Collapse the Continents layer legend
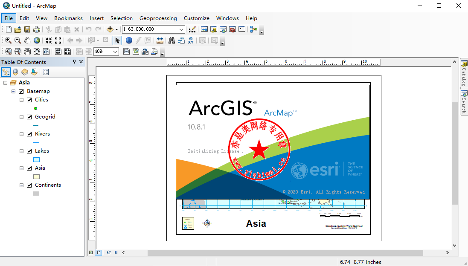 21,185
